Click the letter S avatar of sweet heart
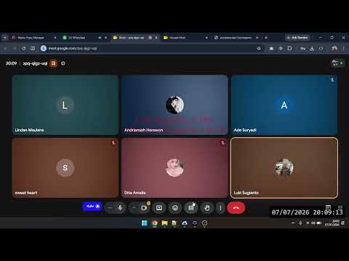349x261 pixels. click(65, 167)
